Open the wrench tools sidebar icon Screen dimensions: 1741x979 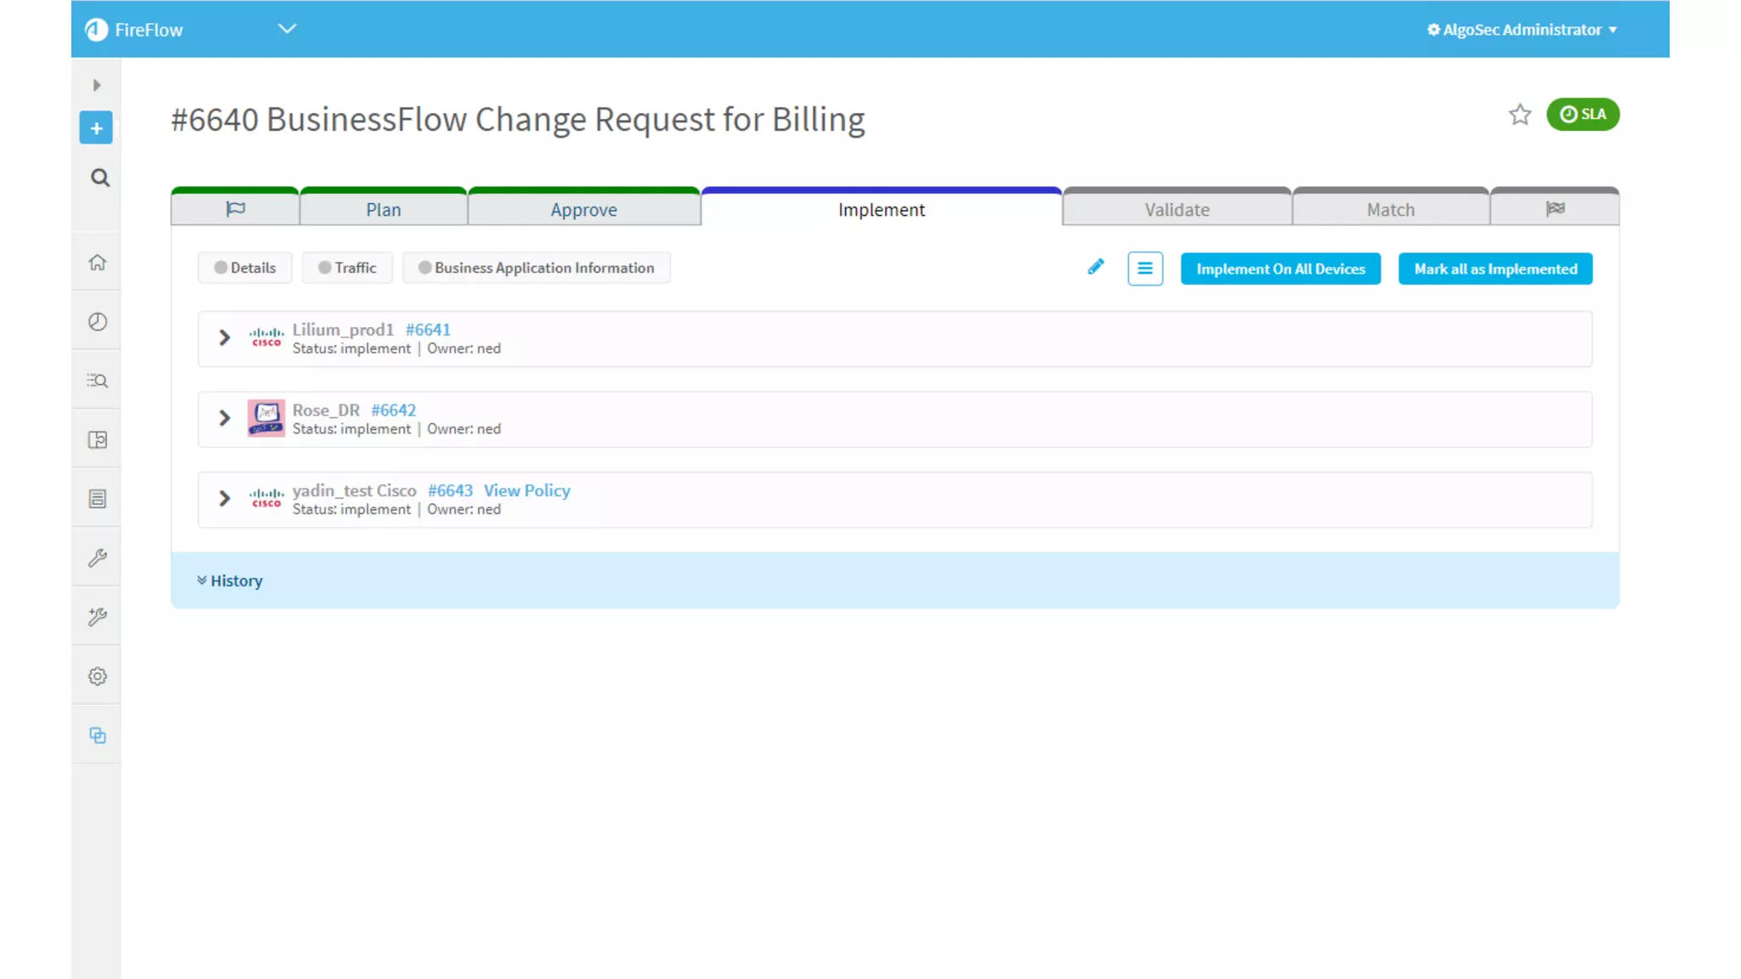pyautogui.click(x=98, y=558)
